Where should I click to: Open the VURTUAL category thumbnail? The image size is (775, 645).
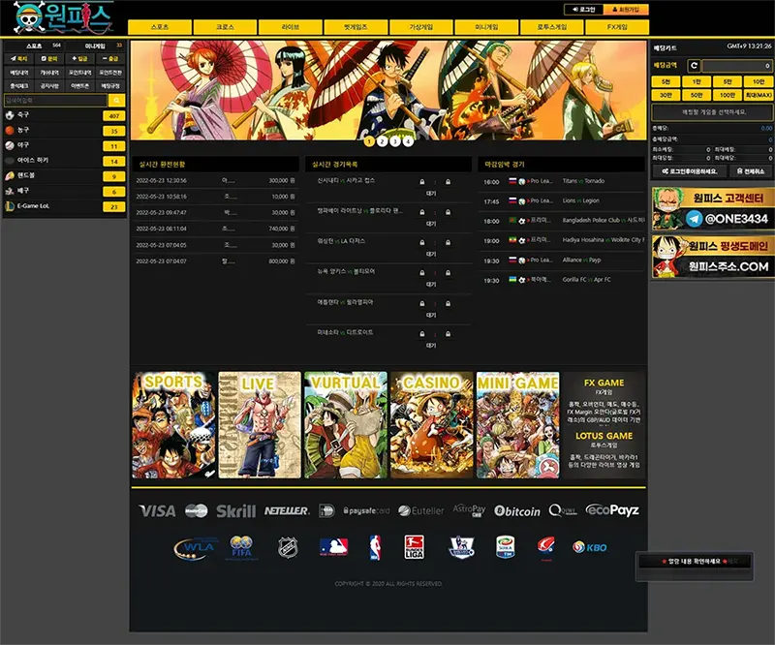346,425
